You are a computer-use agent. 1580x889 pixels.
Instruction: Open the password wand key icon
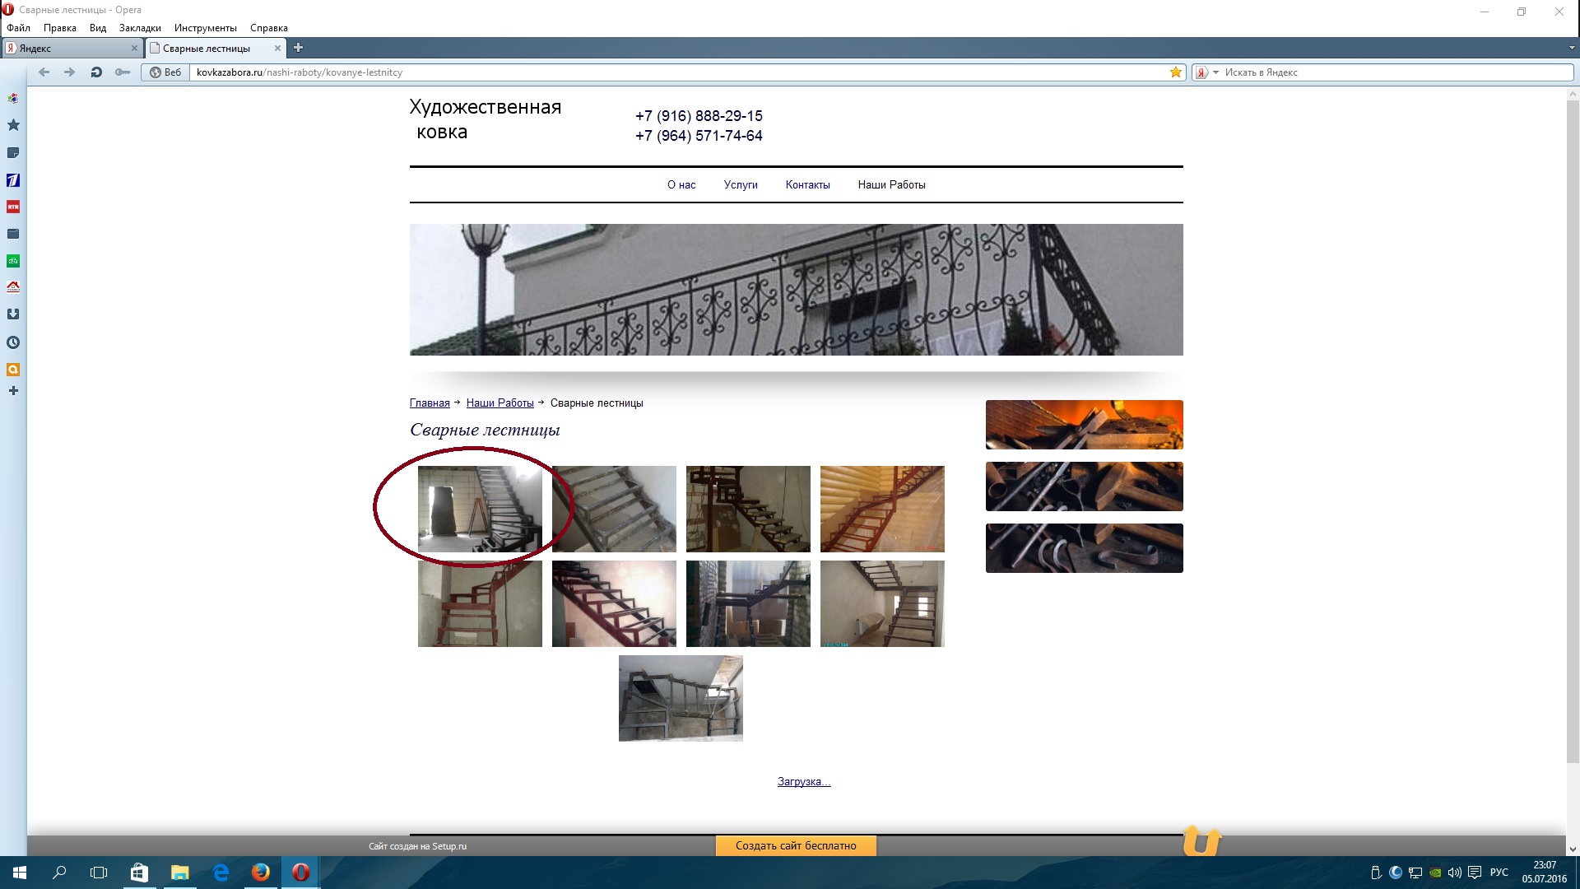click(x=123, y=72)
